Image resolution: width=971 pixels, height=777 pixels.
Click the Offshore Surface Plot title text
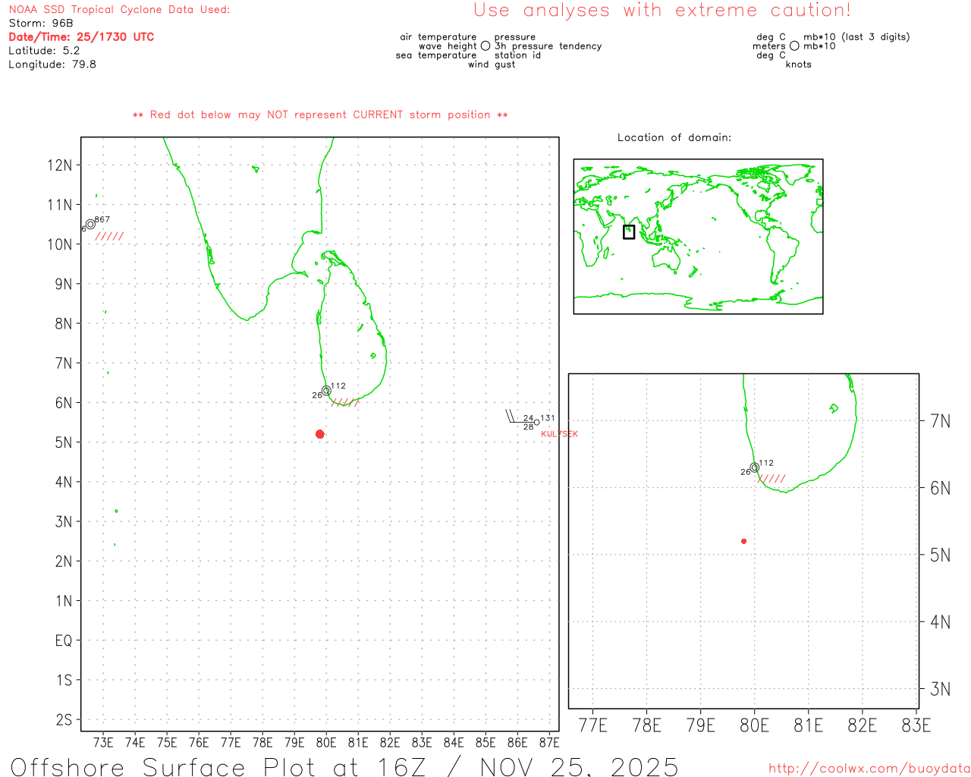(344, 766)
